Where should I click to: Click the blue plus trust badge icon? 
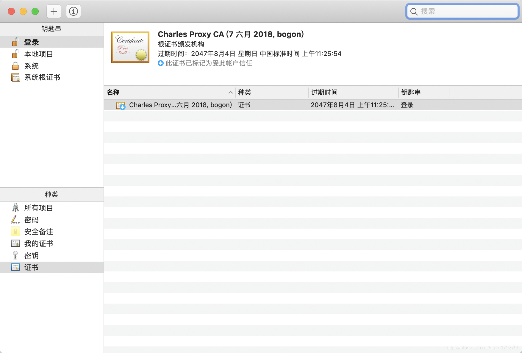click(x=161, y=63)
